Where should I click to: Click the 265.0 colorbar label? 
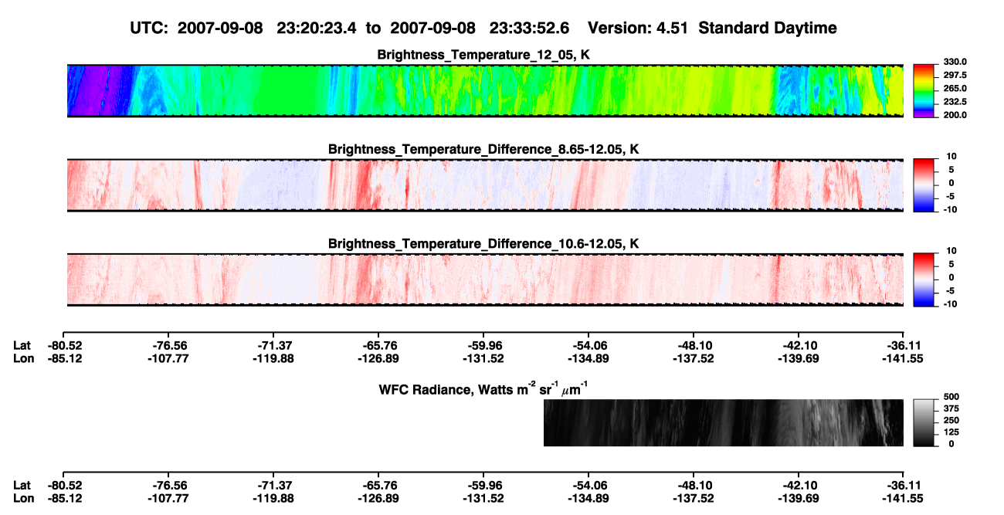(x=953, y=89)
